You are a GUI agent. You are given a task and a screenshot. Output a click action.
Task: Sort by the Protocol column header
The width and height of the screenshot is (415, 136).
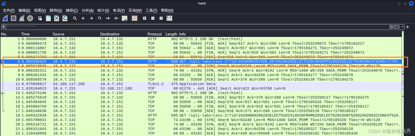pyautogui.click(x=156, y=34)
